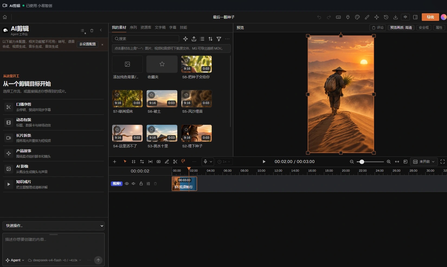The width and height of the screenshot is (447, 267).
Task: Click the download icon in top bar
Action: click(395, 17)
